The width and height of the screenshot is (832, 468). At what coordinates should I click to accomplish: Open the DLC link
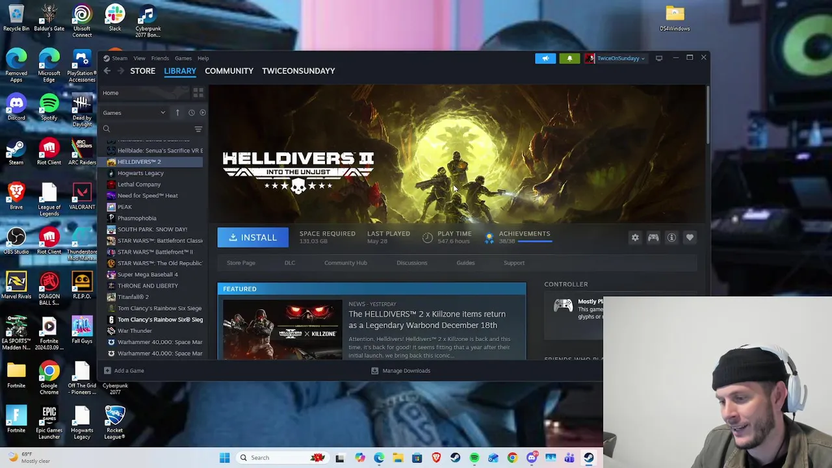(x=290, y=263)
